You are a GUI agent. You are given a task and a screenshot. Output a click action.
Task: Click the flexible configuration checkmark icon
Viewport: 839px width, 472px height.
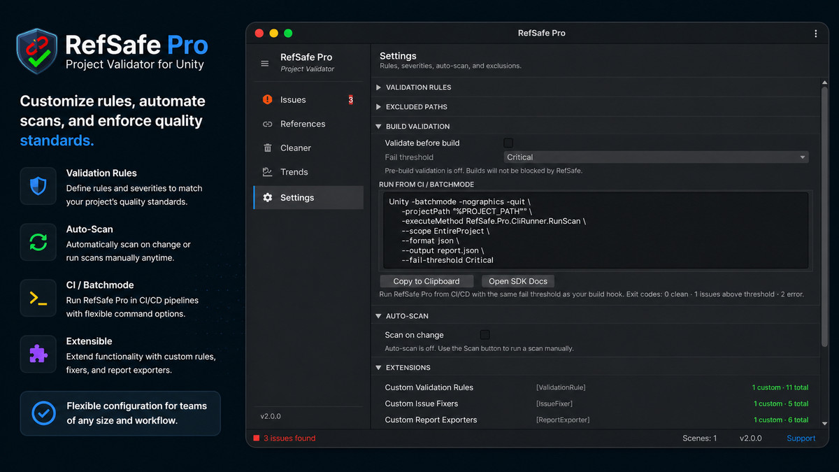tap(43, 413)
